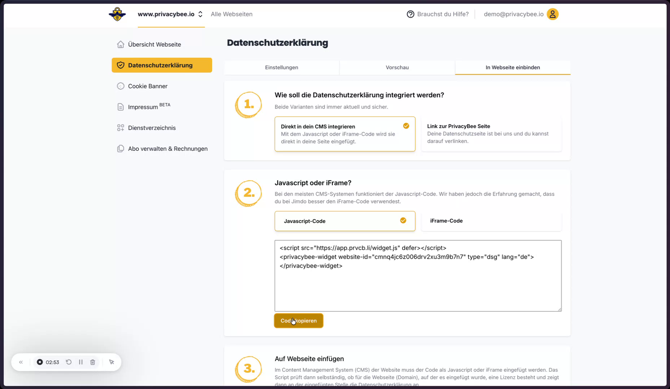Click heading Javascript oder iFrame?
The width and height of the screenshot is (670, 389).
click(313, 183)
